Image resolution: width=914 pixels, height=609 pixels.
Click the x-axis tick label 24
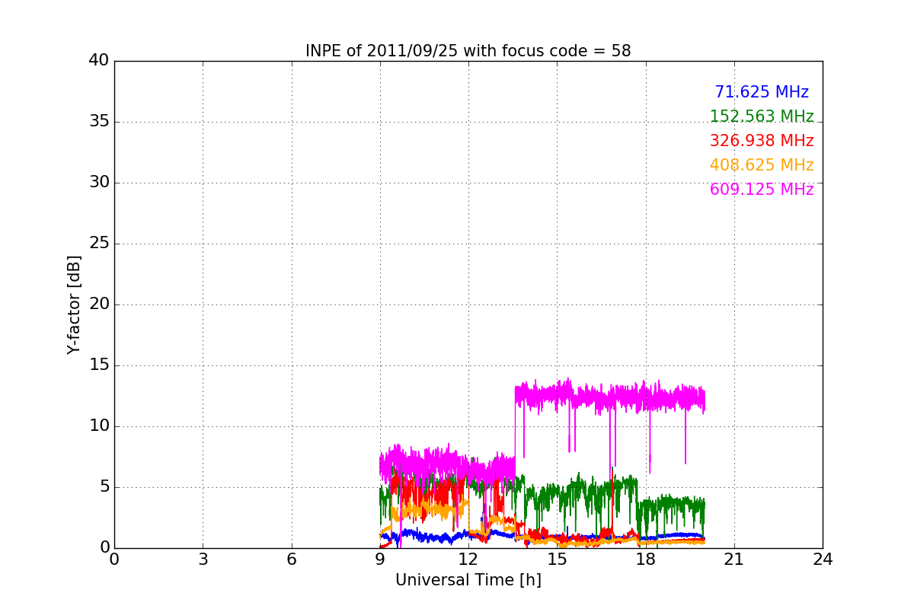tap(823, 560)
